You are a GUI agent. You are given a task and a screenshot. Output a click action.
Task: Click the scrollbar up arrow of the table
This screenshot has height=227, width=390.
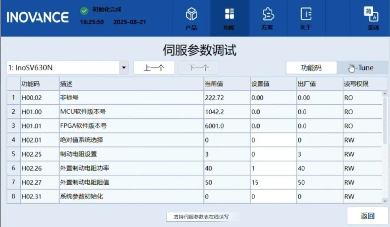[x=385, y=94]
